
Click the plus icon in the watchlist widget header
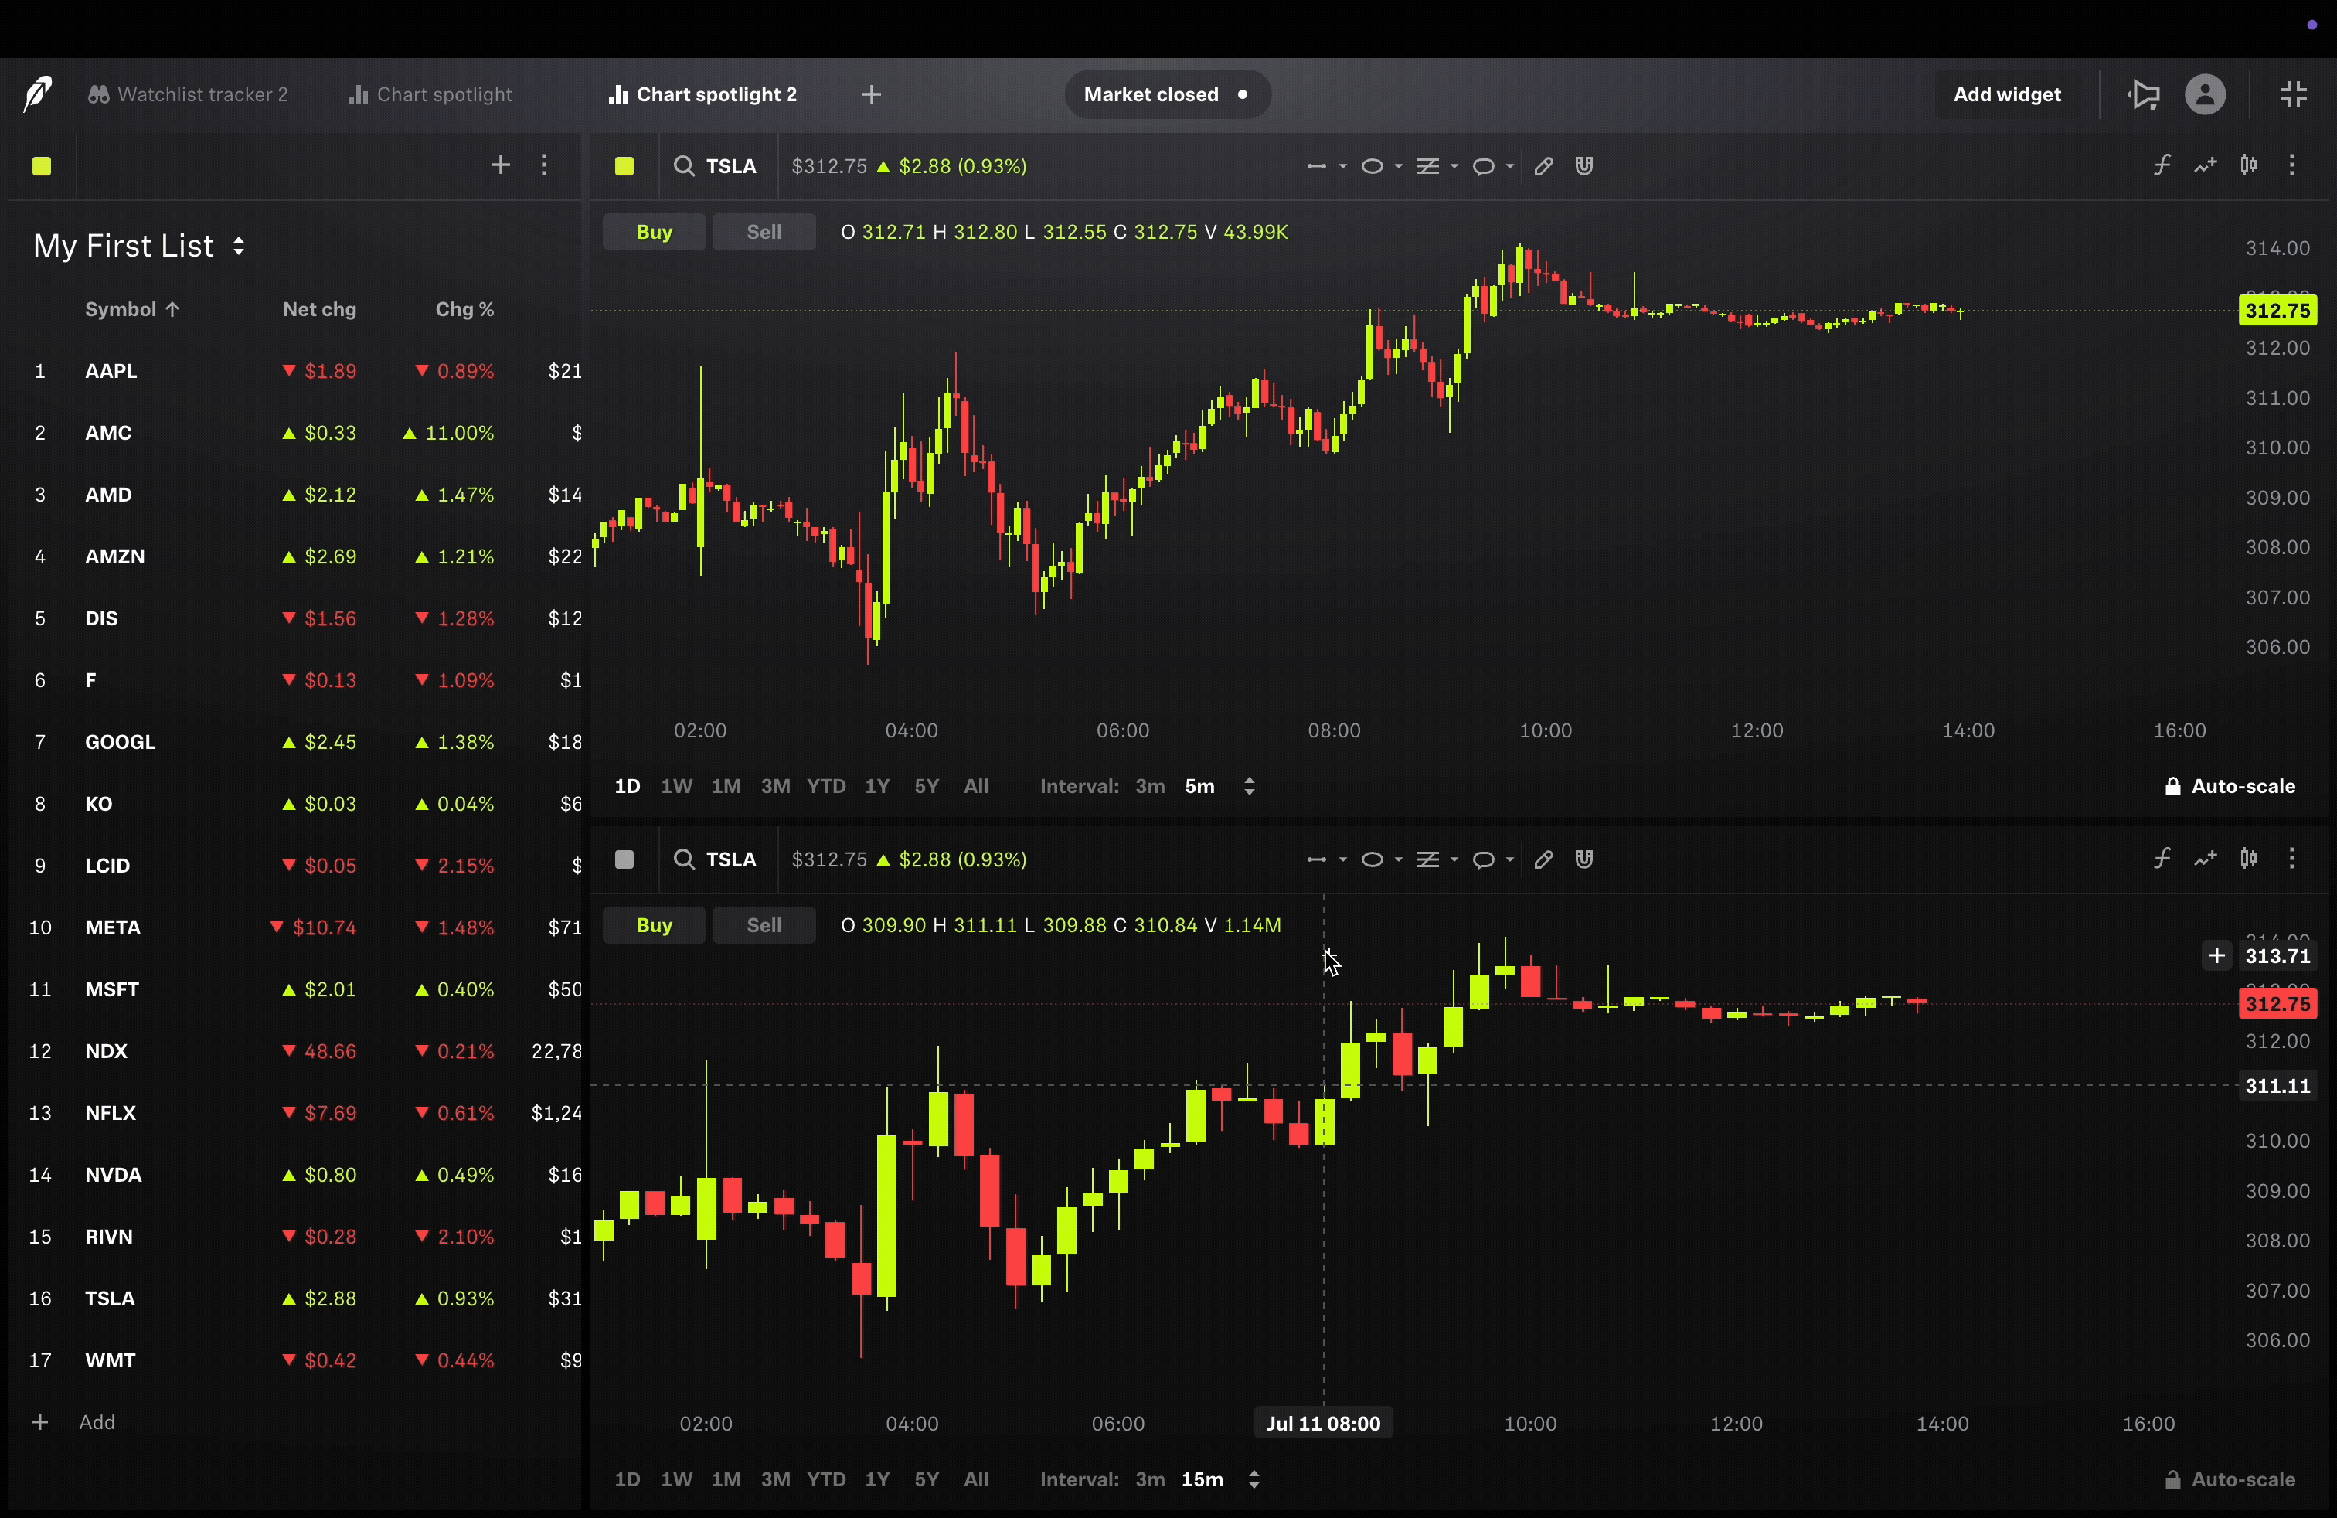[x=501, y=165]
